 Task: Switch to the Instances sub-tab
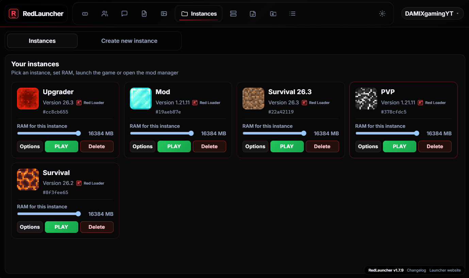pos(42,41)
